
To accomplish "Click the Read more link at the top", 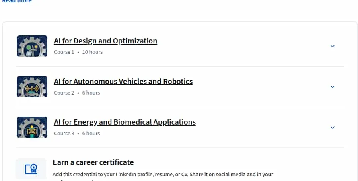I will pos(17,1).
